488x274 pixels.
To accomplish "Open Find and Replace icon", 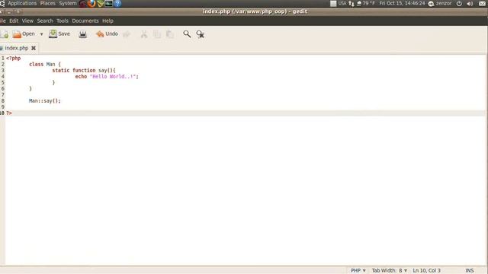I will [x=200, y=34].
